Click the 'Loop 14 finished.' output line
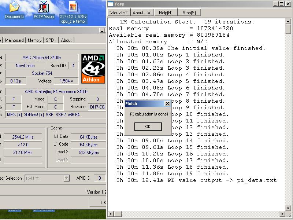Image resolution: width=293 pixels, height=220 pixels. pos(173,141)
